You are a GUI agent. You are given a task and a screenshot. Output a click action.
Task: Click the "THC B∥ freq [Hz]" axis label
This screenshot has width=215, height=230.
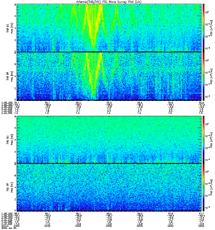(x=10, y=187)
